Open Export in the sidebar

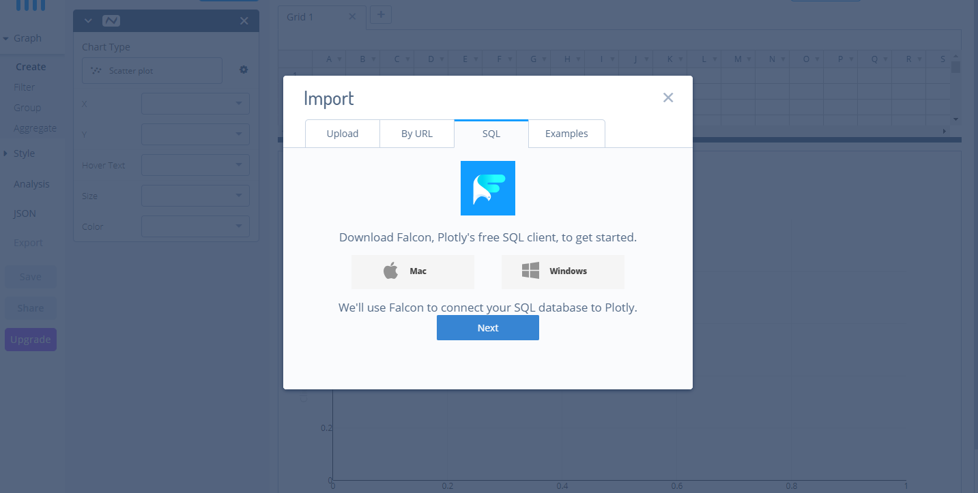coord(28,243)
